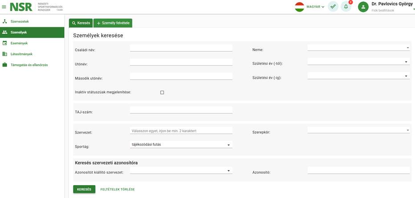
Task: Open the Szerepkör dropdown
Action: point(358,130)
